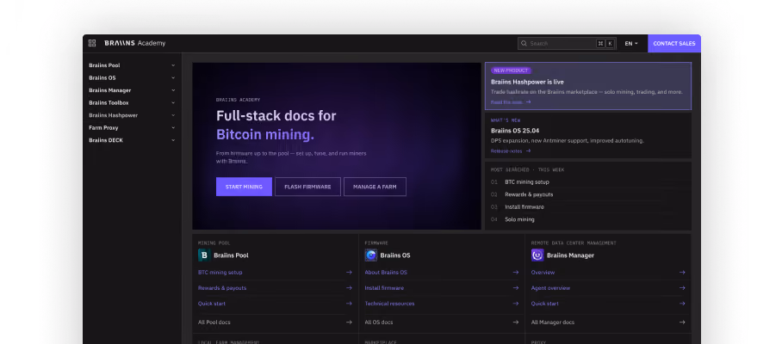The width and height of the screenshot is (782, 344).
Task: Open the Braiins OS product icon
Action: point(370,255)
